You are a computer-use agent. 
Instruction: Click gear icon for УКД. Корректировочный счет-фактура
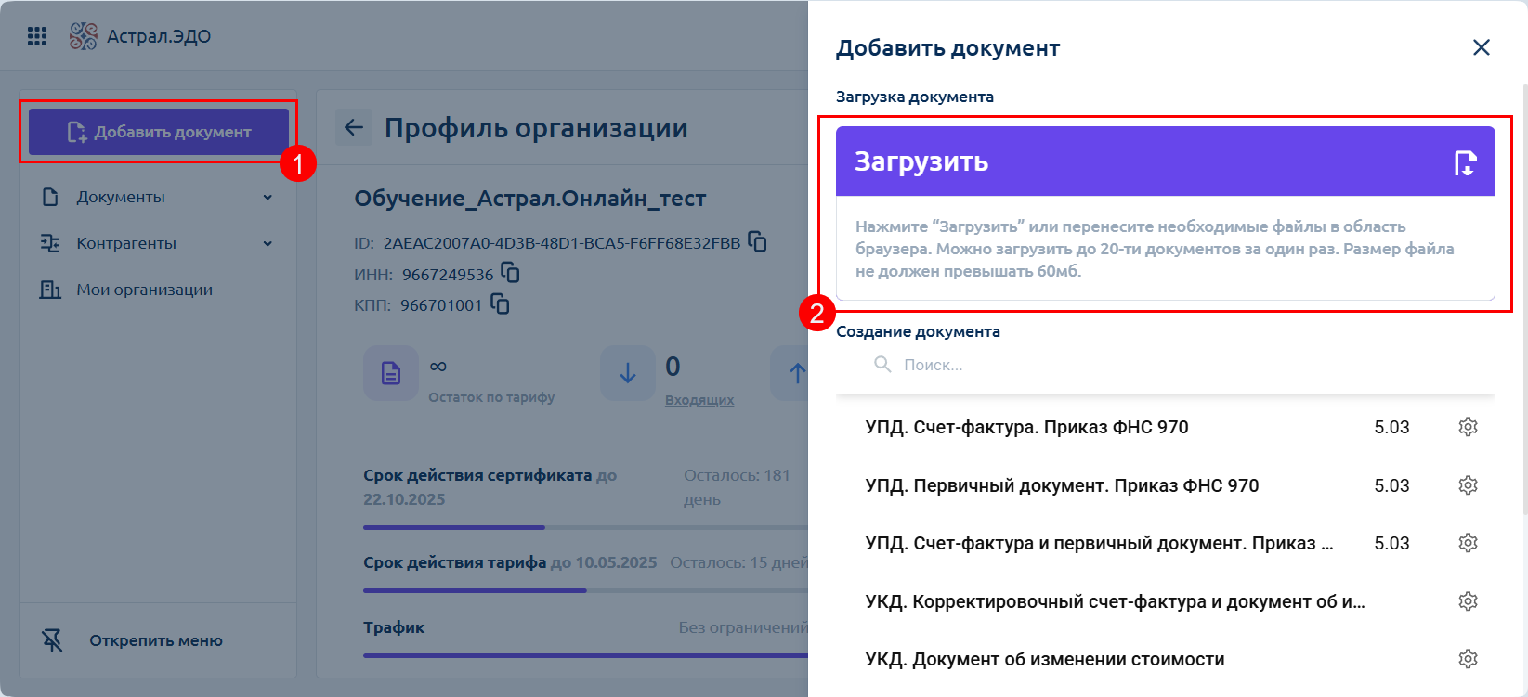pyautogui.click(x=1468, y=601)
